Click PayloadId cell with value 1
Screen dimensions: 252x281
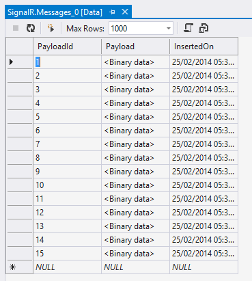click(68, 62)
